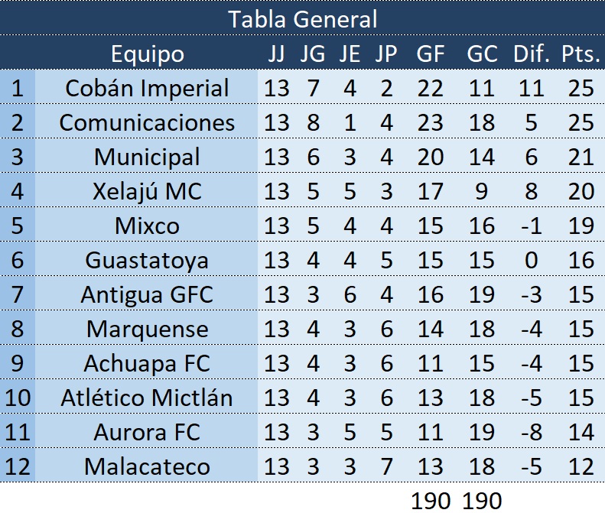Select the Guastatoya team cell
This screenshot has height=513, width=605.
147,260
